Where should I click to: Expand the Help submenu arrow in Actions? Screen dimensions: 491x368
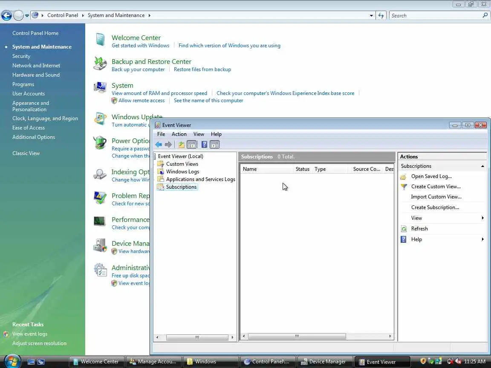pyautogui.click(x=482, y=239)
